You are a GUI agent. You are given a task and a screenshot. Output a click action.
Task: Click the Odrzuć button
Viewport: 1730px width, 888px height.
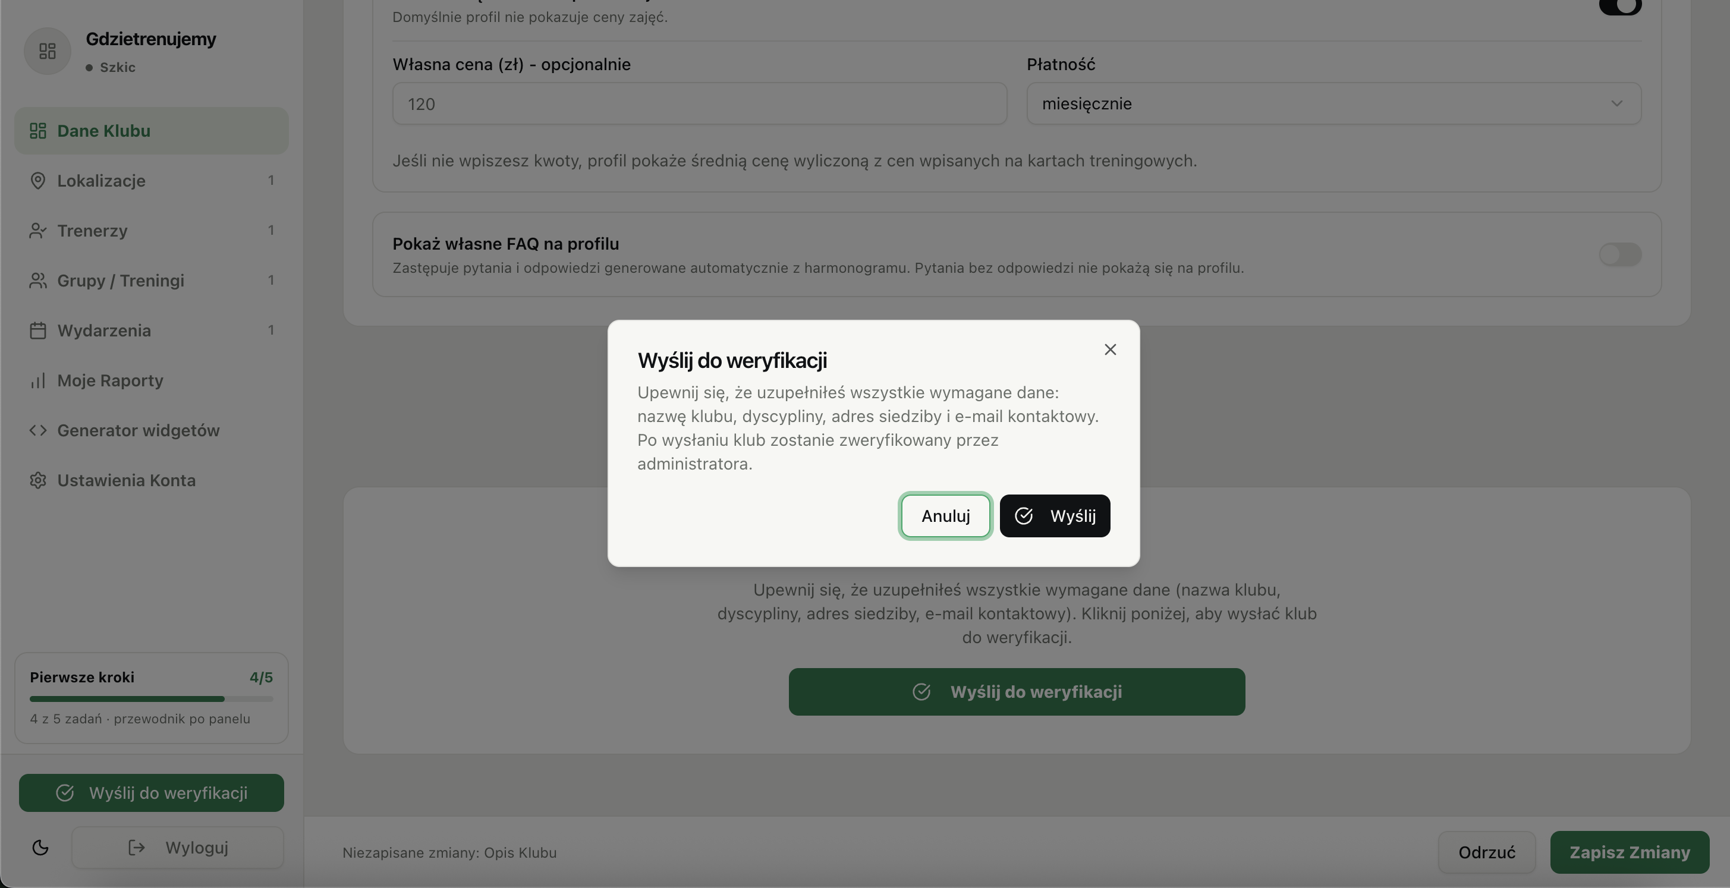tap(1486, 852)
